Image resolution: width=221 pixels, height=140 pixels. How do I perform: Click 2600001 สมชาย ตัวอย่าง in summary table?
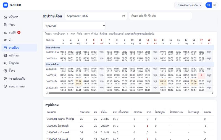(x=60, y=119)
